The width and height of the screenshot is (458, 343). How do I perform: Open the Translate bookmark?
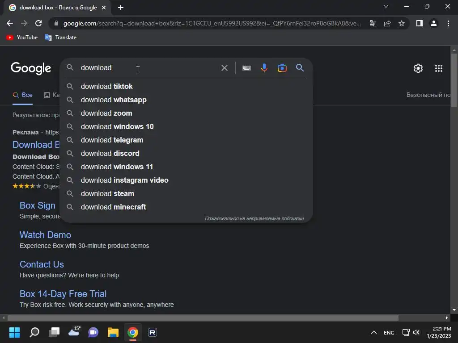pos(61,38)
